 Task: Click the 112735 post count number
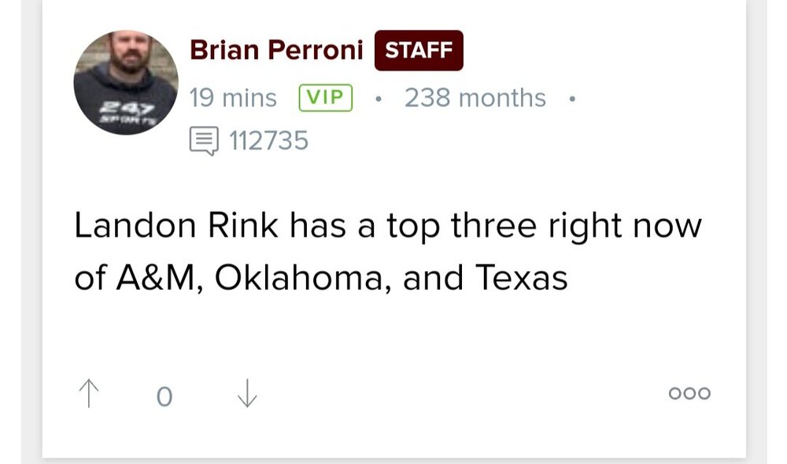click(268, 142)
